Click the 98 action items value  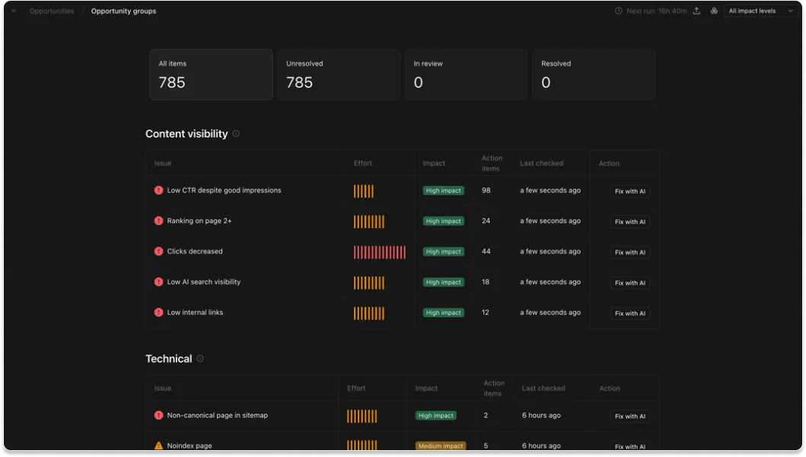tap(486, 190)
